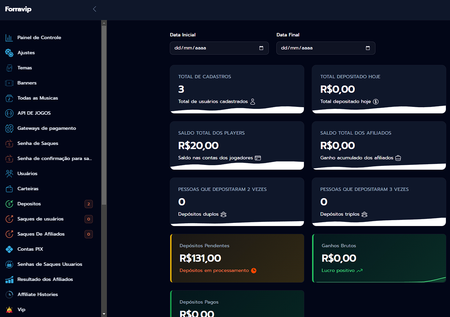This screenshot has width=450, height=317.
Task: Click the Gateways de pagamento icon
Action: coord(9,128)
